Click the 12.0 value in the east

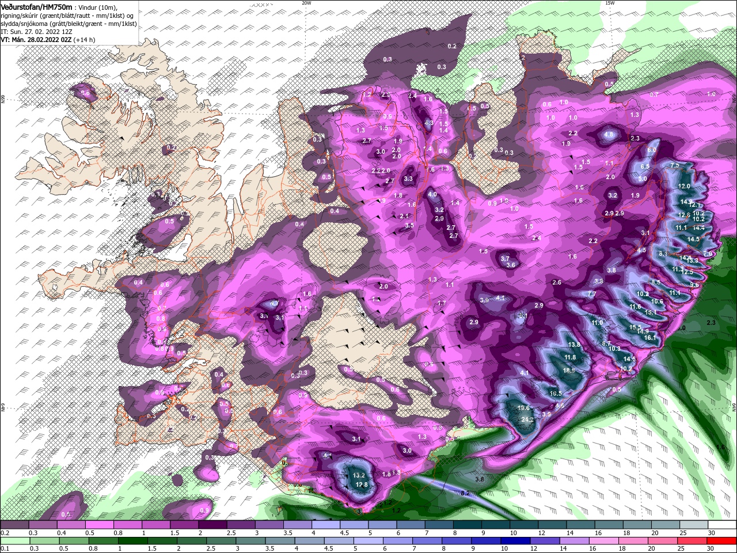(685, 186)
